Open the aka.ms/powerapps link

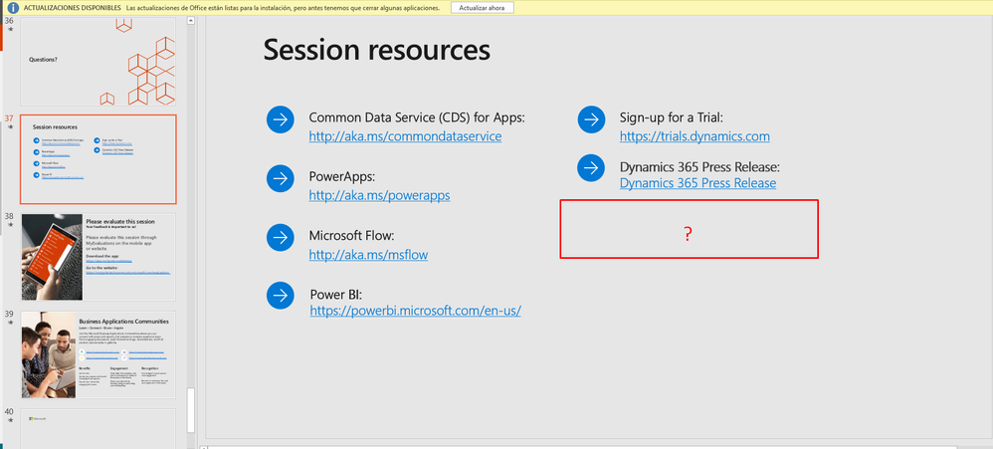point(379,195)
